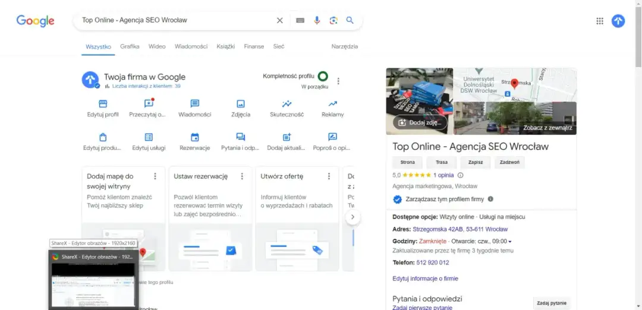642x310 pixels.
Task: Open the Edytuj produkty icon
Action: (103, 137)
